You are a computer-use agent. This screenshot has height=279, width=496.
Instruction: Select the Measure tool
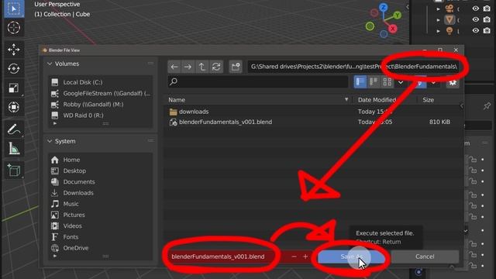(14, 148)
